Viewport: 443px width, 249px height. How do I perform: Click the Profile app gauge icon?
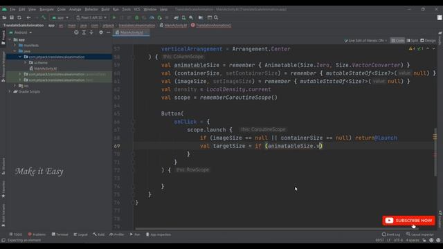click(152, 17)
